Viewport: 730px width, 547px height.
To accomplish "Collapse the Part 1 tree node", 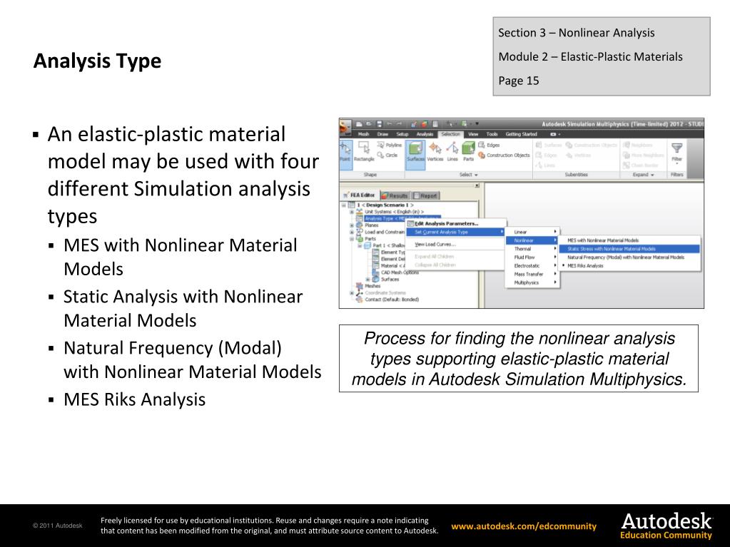I will (x=360, y=245).
